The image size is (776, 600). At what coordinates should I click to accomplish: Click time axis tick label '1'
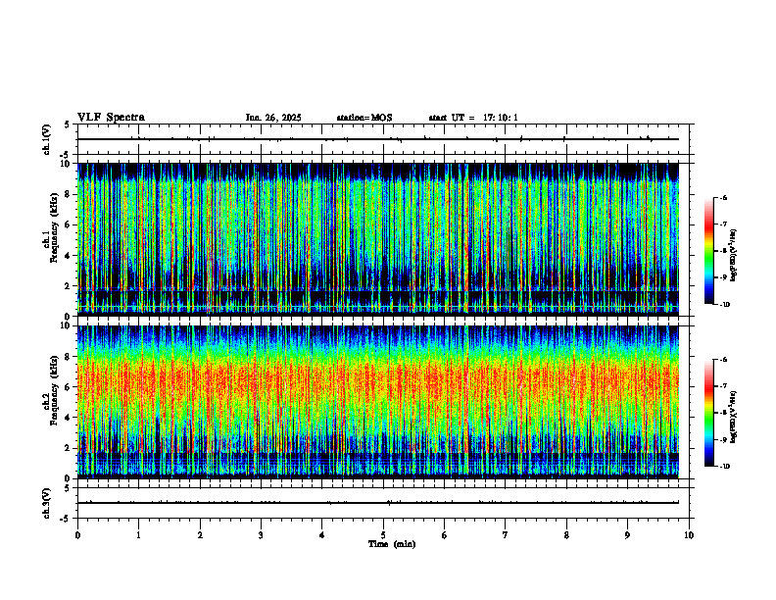pos(138,535)
